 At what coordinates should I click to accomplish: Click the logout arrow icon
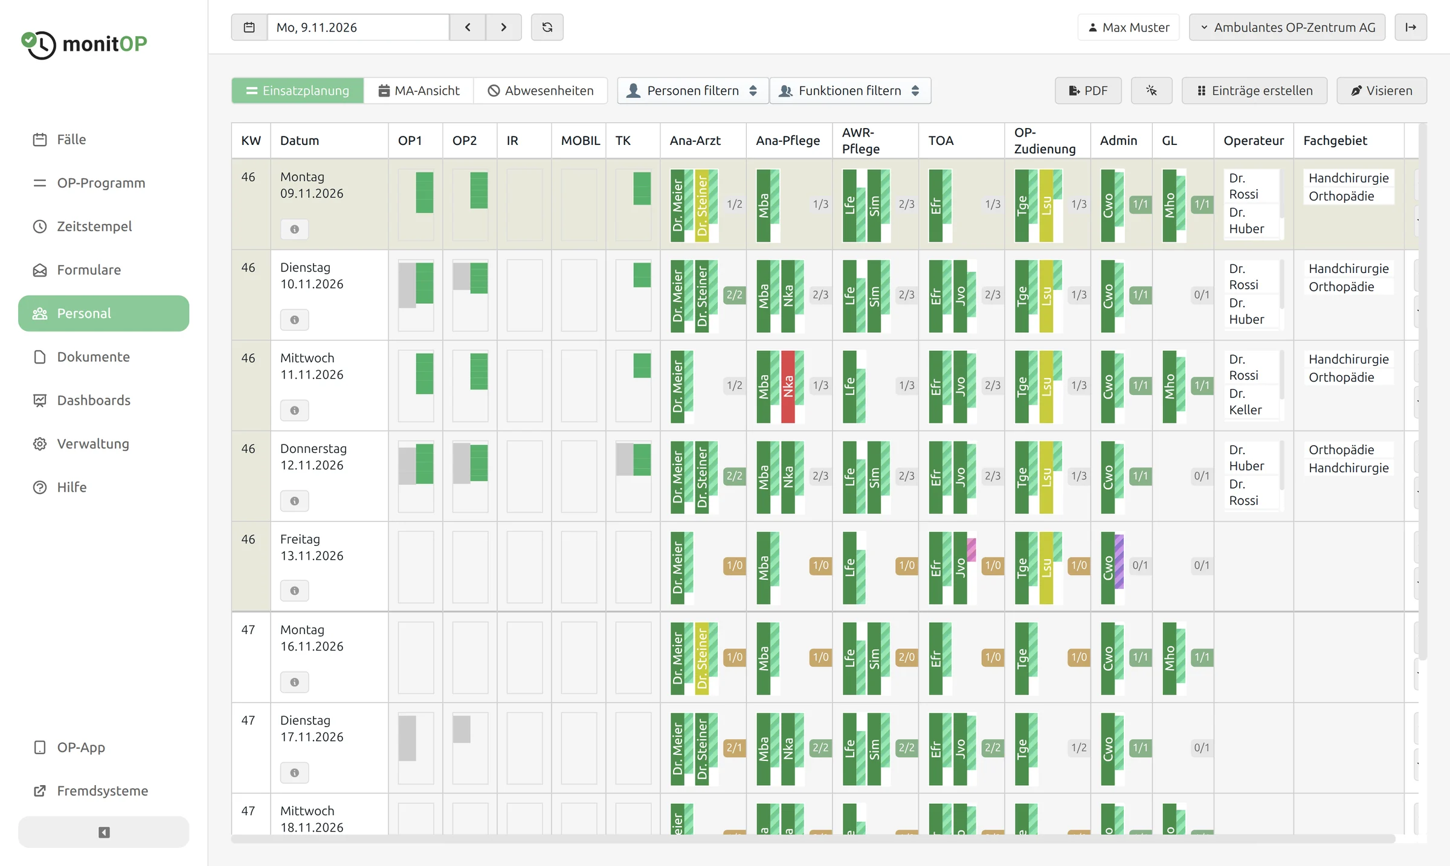coord(1411,27)
